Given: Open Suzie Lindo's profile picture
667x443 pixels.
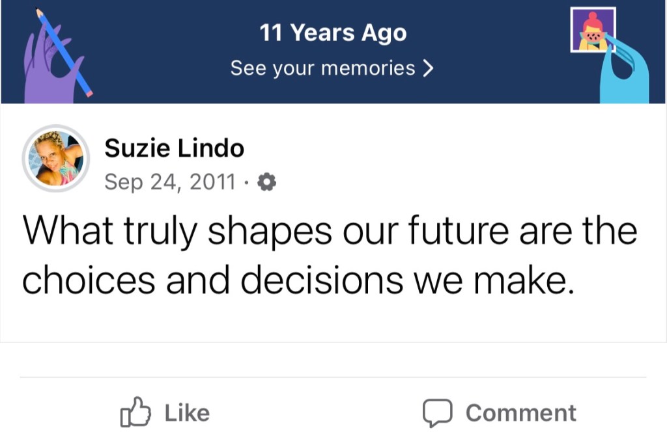Looking at the screenshot, I should [55, 158].
